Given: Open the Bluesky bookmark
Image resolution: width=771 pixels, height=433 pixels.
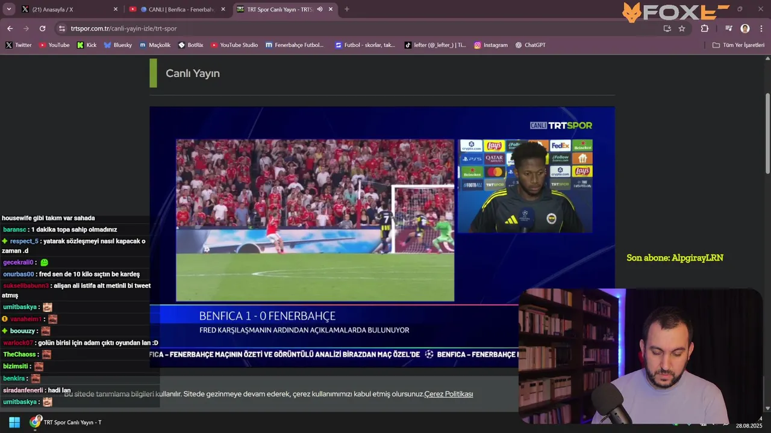Looking at the screenshot, I should 117,45.
